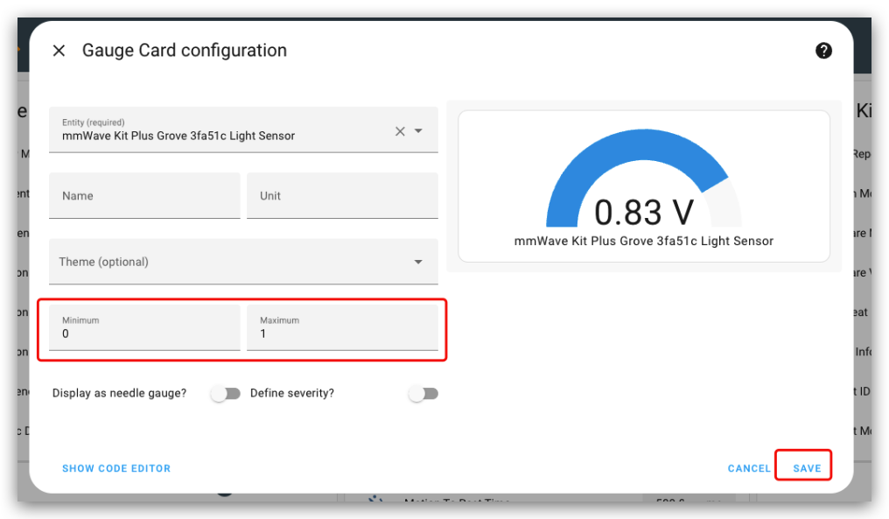Click the Entity field showing mmWave Light Sensor

[243, 130]
